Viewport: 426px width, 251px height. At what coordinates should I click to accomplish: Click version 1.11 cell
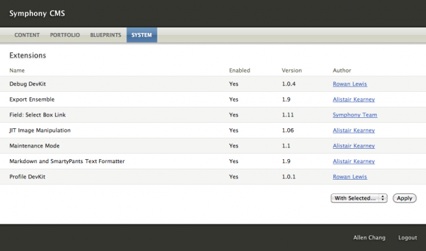pyautogui.click(x=288, y=115)
